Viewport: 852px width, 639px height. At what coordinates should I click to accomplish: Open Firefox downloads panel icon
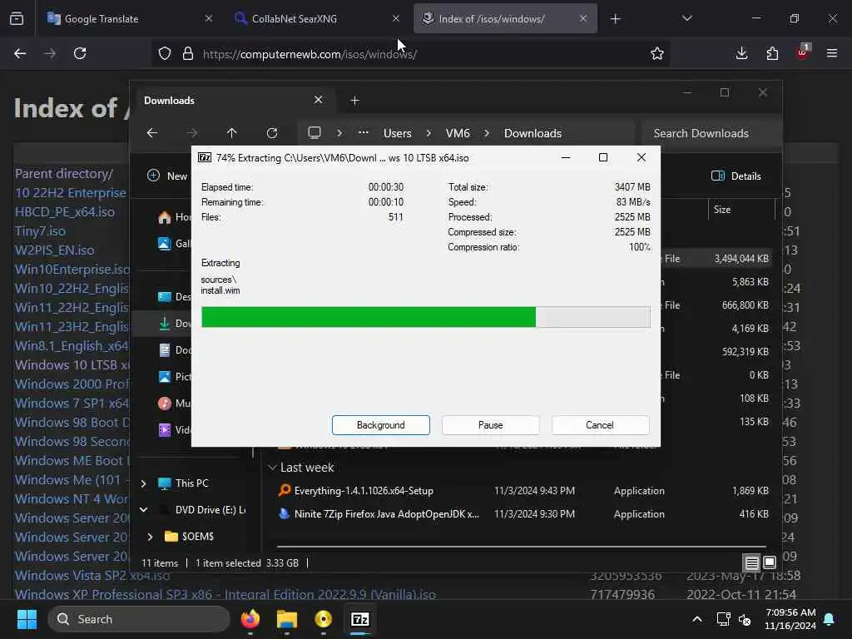tap(741, 53)
